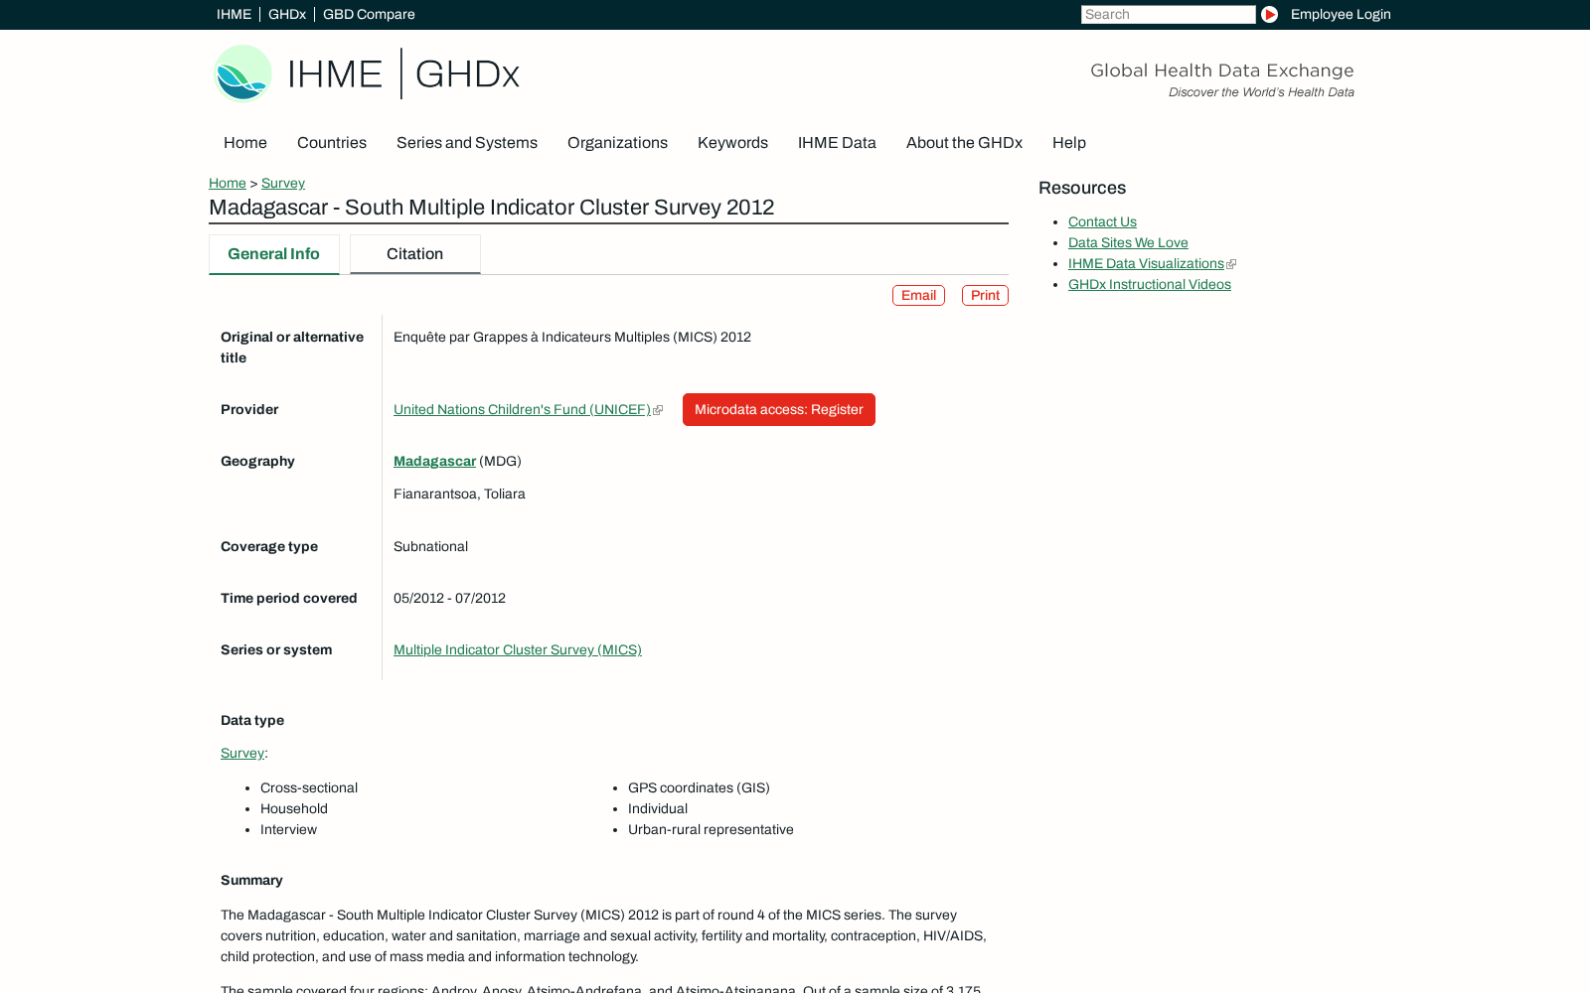Click the GHDx wordmark in header

tap(467, 73)
